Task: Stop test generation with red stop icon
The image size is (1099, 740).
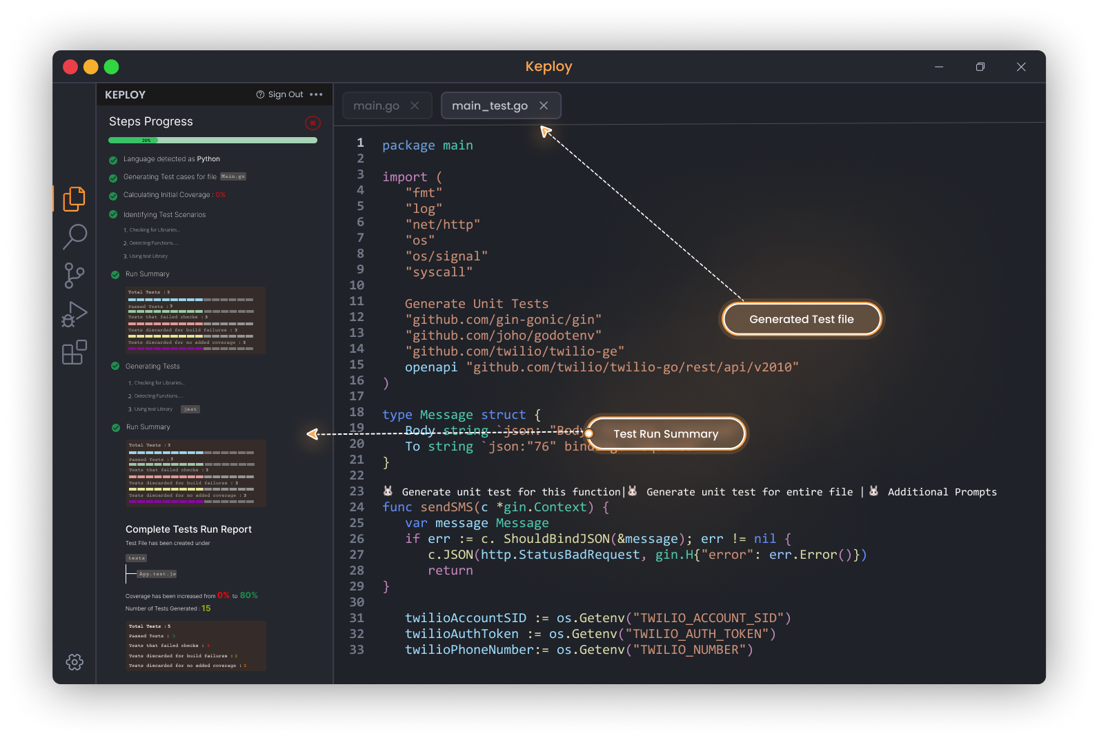Action: pos(313,123)
